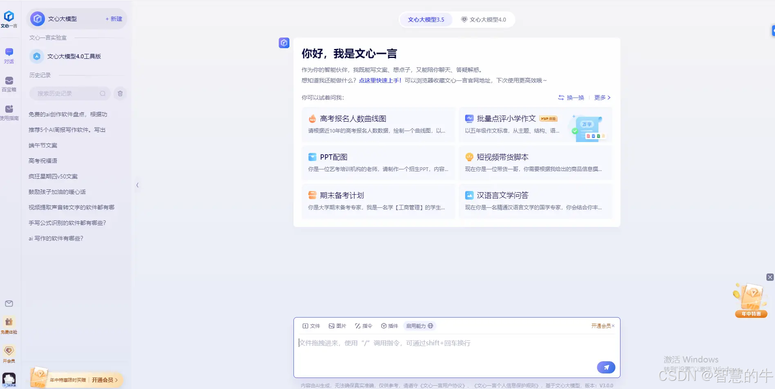Open 点这里快速上手 link
The width and height of the screenshot is (775, 389).
pyautogui.click(x=380, y=80)
